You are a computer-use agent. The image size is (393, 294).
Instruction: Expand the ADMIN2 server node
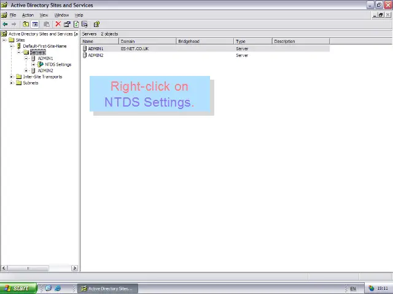click(x=26, y=70)
